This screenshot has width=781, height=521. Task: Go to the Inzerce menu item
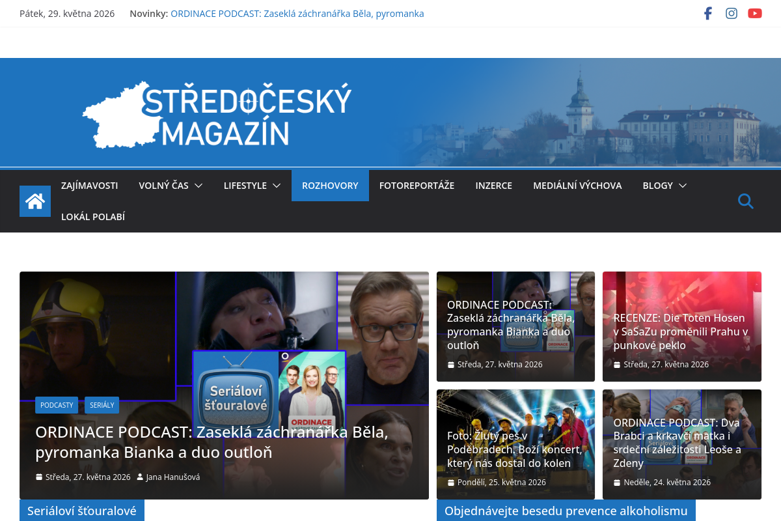pyautogui.click(x=494, y=186)
